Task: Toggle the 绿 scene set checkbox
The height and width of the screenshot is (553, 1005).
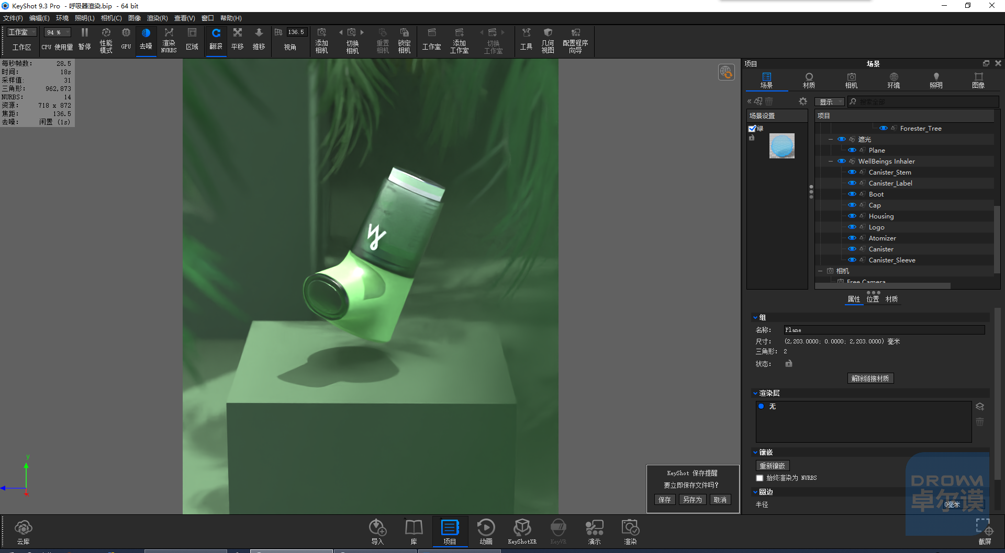Action: (x=752, y=129)
